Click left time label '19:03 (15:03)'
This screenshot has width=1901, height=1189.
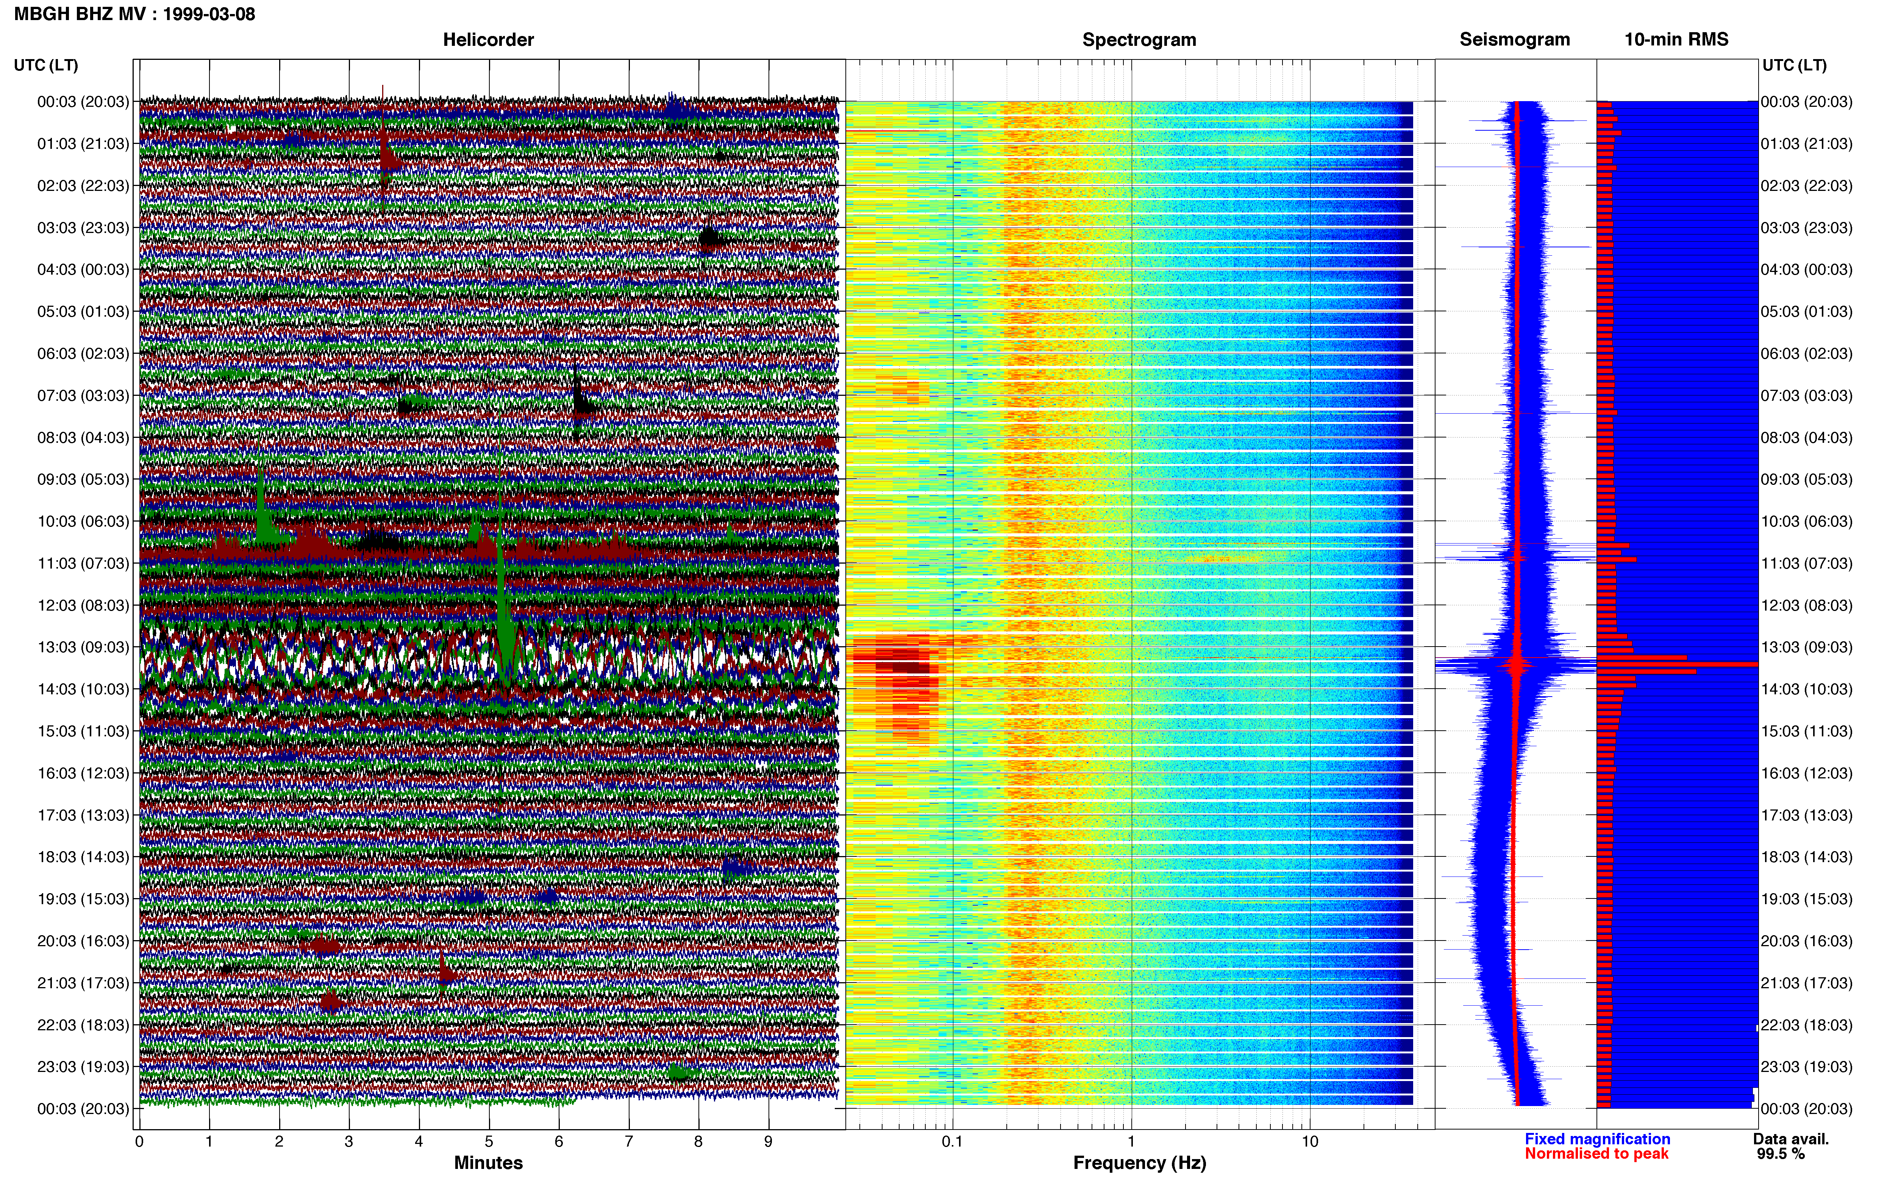pyautogui.click(x=83, y=899)
